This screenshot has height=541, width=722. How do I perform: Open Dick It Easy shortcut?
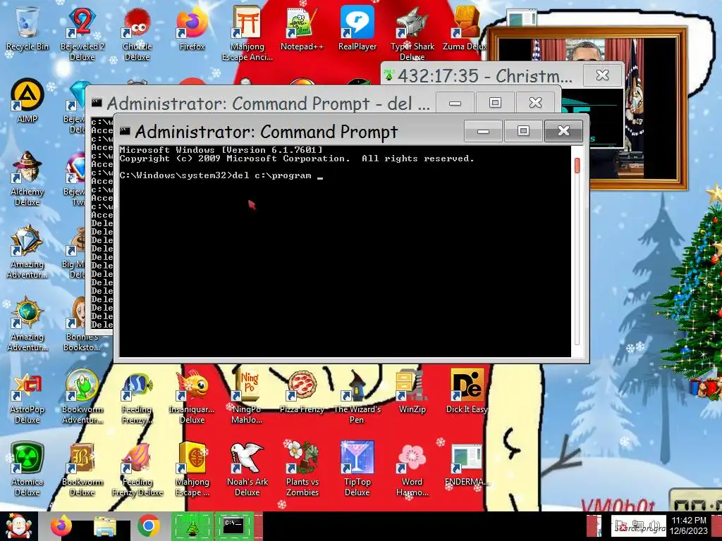(467, 392)
